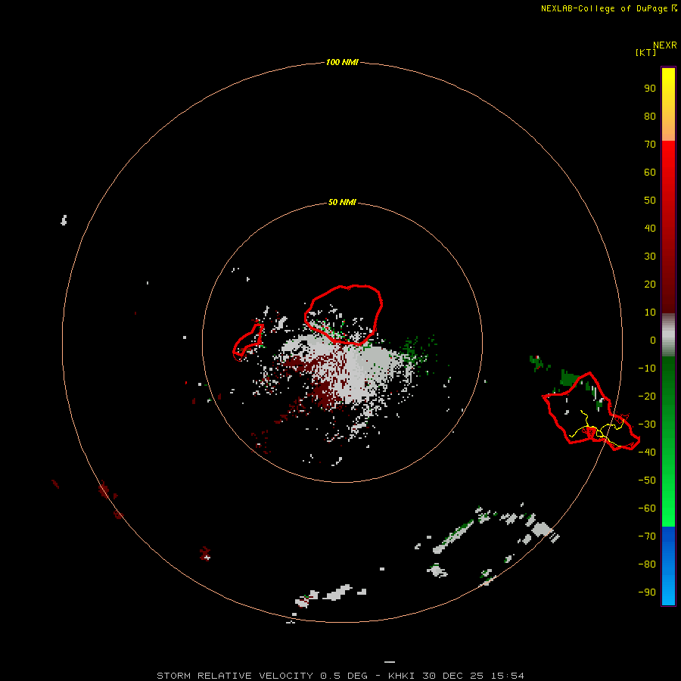This screenshot has height=681, width=681.
Task: Click the -20 value on the velocity scale
Action: point(647,396)
